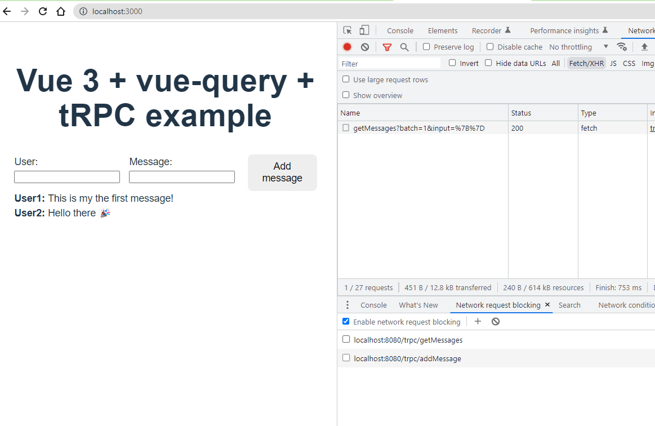
Task: Toggle the network filter funnel icon
Action: click(x=387, y=47)
